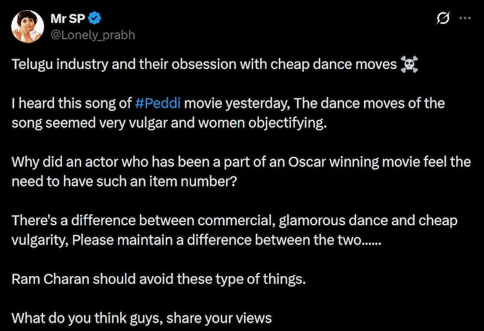This screenshot has height=331, width=484.
Task: Click the word 'Telugu' at the tweet start
Action: 32,65
